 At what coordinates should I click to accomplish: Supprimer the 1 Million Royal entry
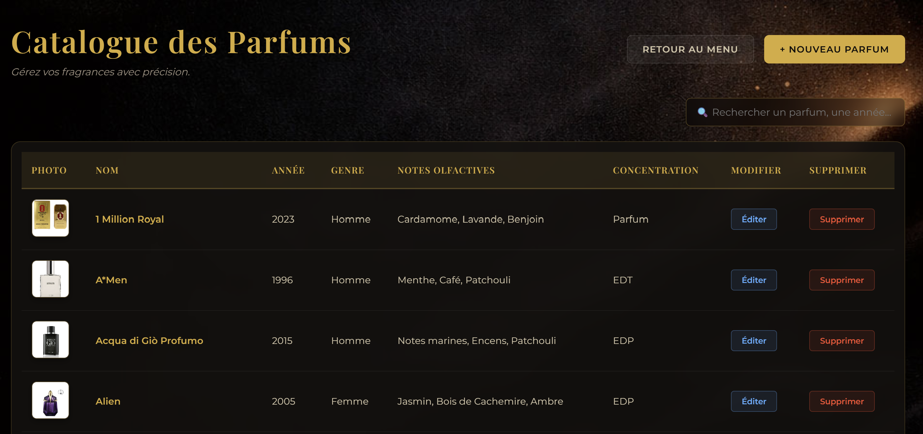[841, 219]
